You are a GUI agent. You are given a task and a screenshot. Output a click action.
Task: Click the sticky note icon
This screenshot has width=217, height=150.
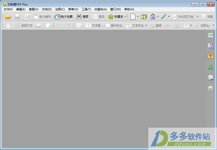79,26
